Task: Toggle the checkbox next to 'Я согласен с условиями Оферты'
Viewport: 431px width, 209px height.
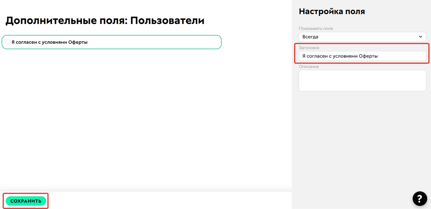Action: pyautogui.click(x=8, y=42)
